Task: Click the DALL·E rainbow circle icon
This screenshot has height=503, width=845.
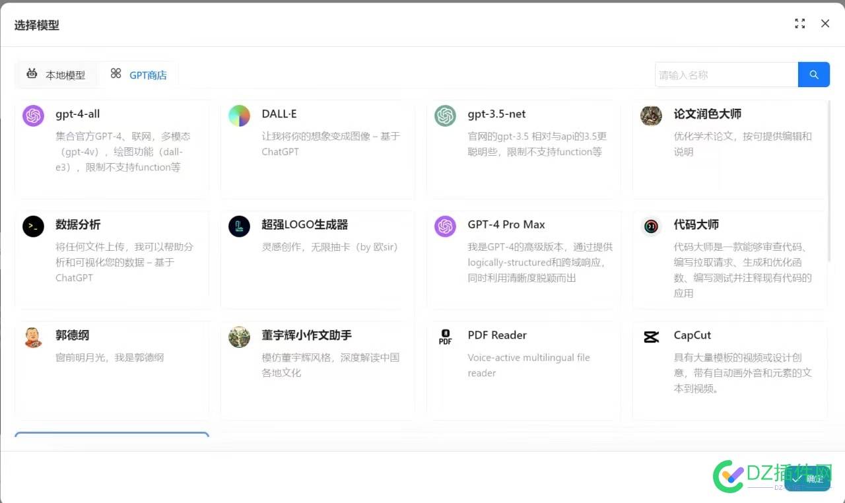Action: tap(239, 116)
